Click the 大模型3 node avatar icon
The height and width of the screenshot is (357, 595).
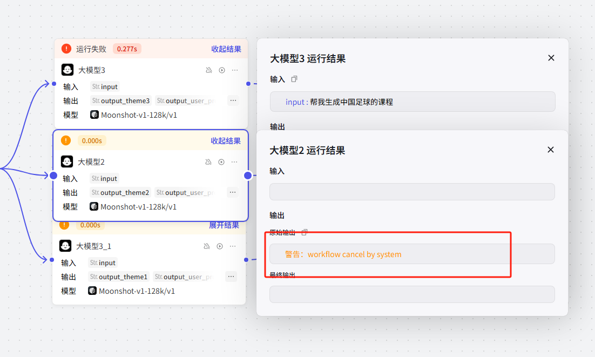(x=67, y=70)
